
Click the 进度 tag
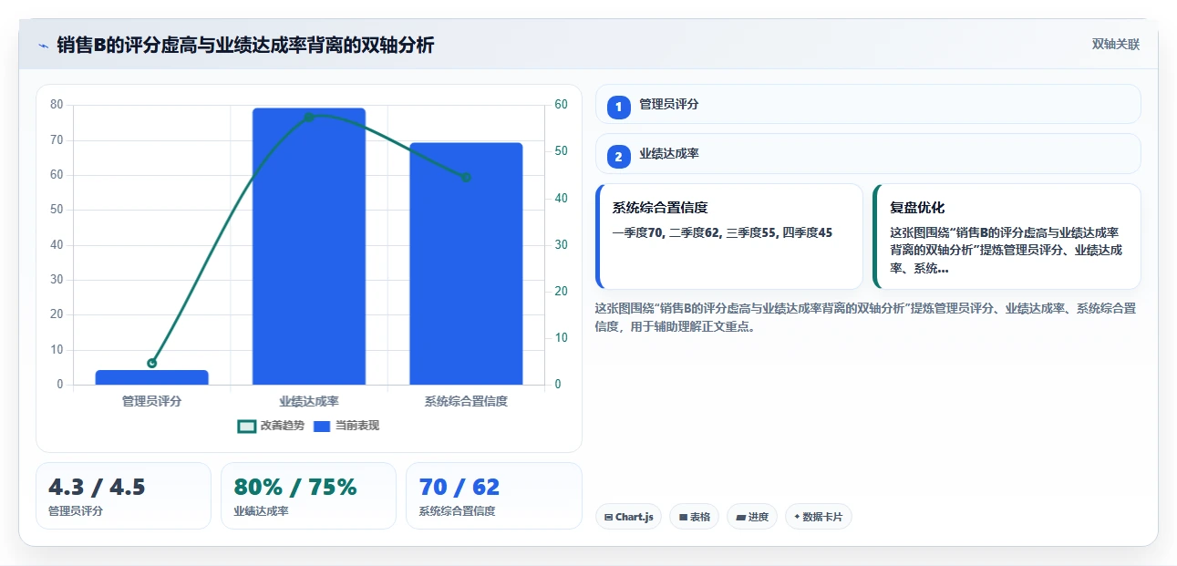[752, 517]
